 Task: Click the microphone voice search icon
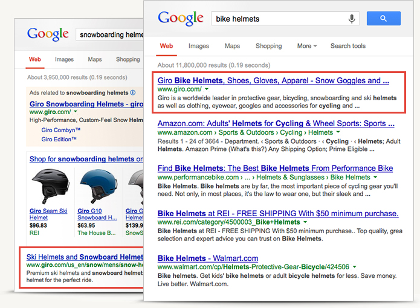352,19
